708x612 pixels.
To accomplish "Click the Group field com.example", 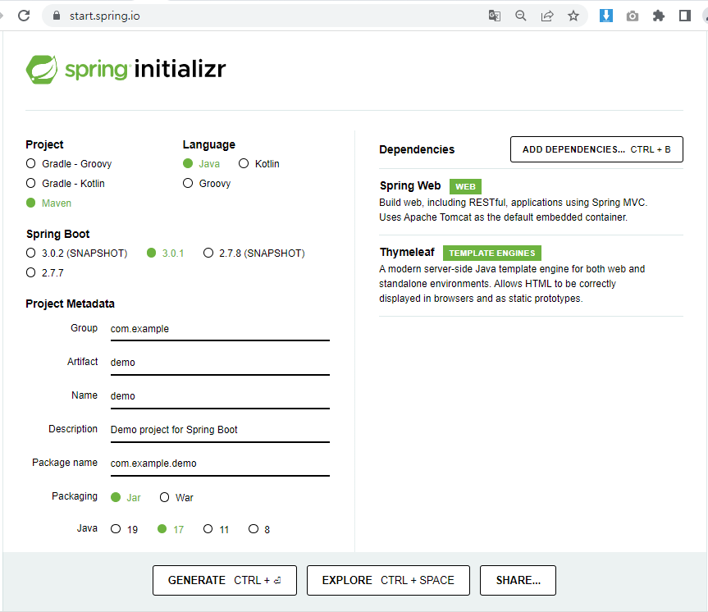I will (220, 329).
